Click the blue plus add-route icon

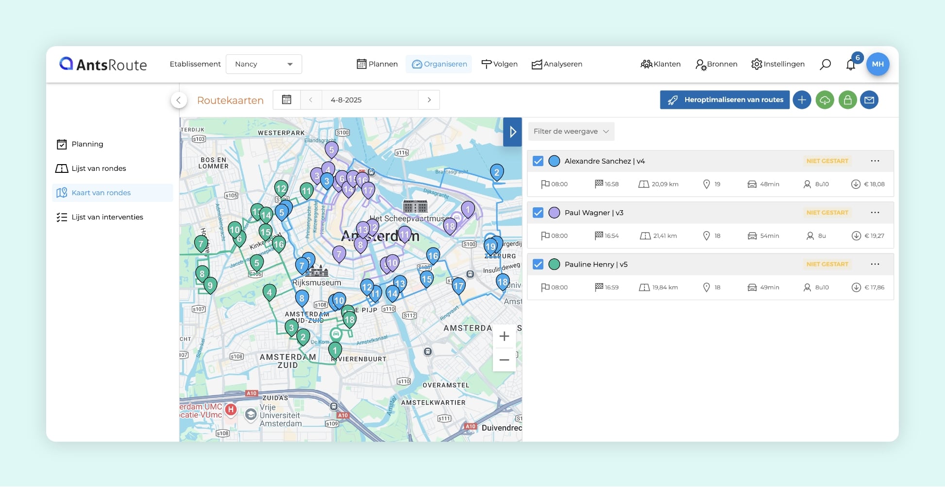(x=802, y=100)
